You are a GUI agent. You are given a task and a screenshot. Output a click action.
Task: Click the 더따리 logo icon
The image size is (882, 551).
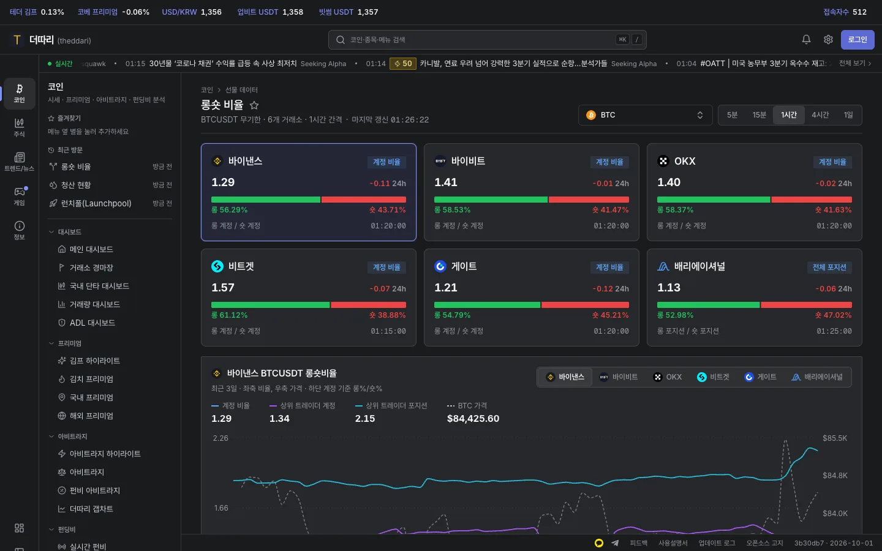tap(17, 40)
